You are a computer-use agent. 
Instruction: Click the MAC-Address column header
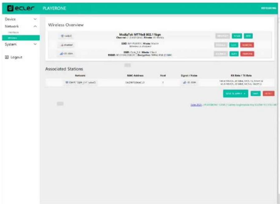click(135, 75)
